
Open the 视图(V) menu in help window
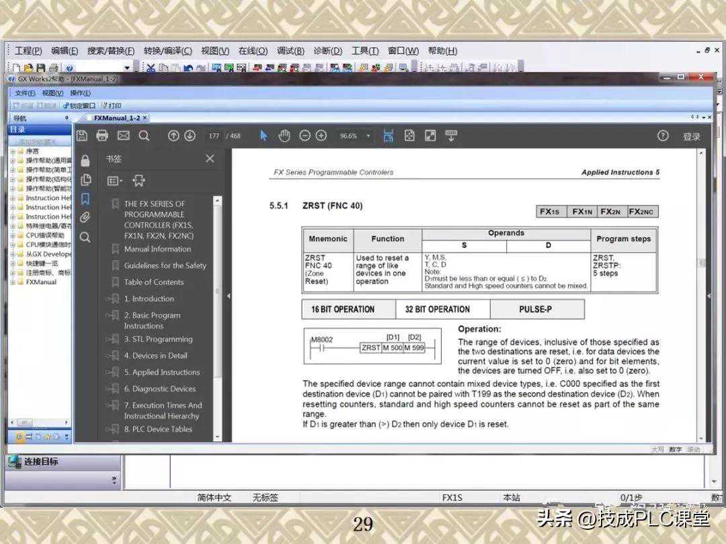tap(52, 93)
